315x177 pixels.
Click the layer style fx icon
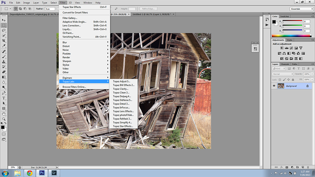pos(281,167)
